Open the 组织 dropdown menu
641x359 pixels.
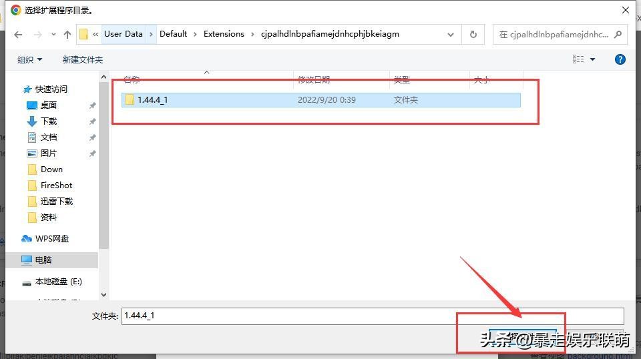29,59
